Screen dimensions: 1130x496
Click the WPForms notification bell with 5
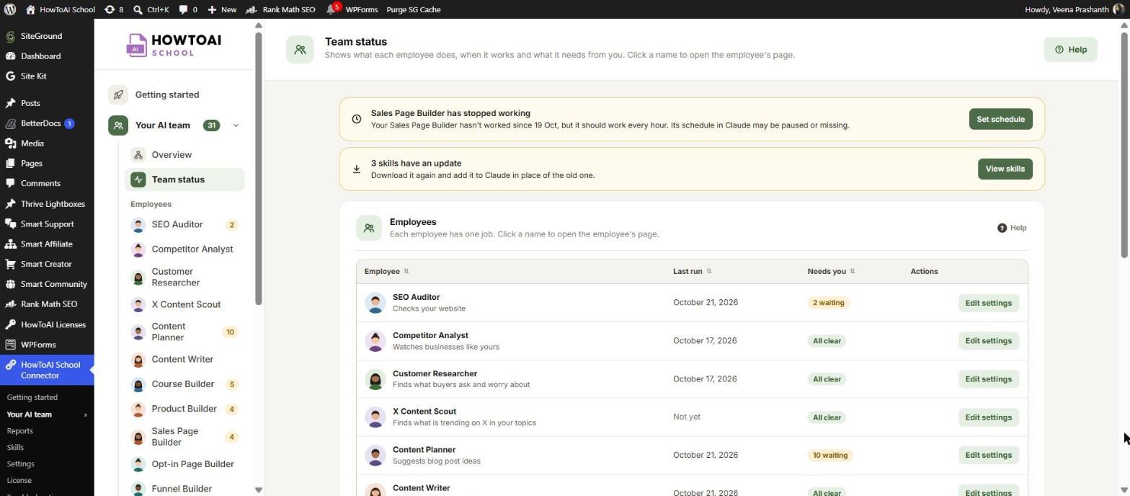pos(332,9)
